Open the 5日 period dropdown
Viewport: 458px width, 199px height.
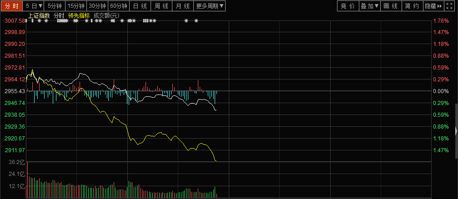pos(34,6)
